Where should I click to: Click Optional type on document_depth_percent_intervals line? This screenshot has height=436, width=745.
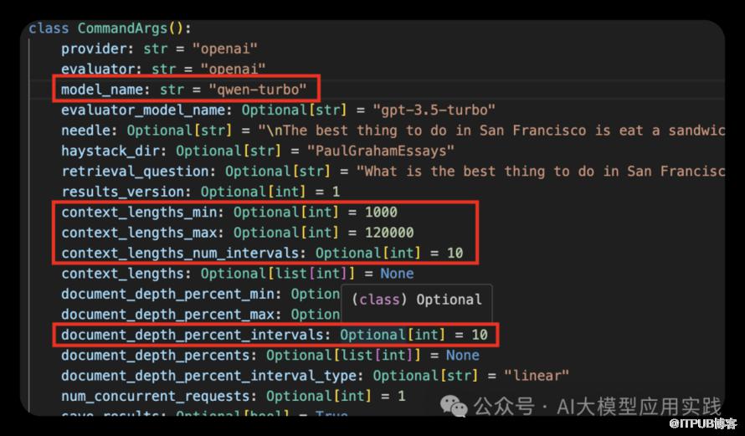click(x=372, y=335)
